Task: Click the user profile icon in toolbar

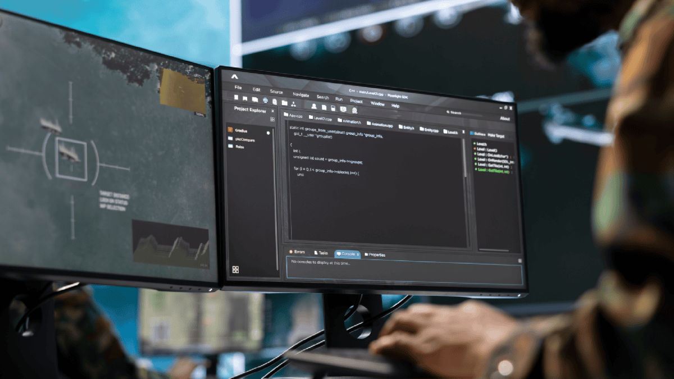Action: 314,106
